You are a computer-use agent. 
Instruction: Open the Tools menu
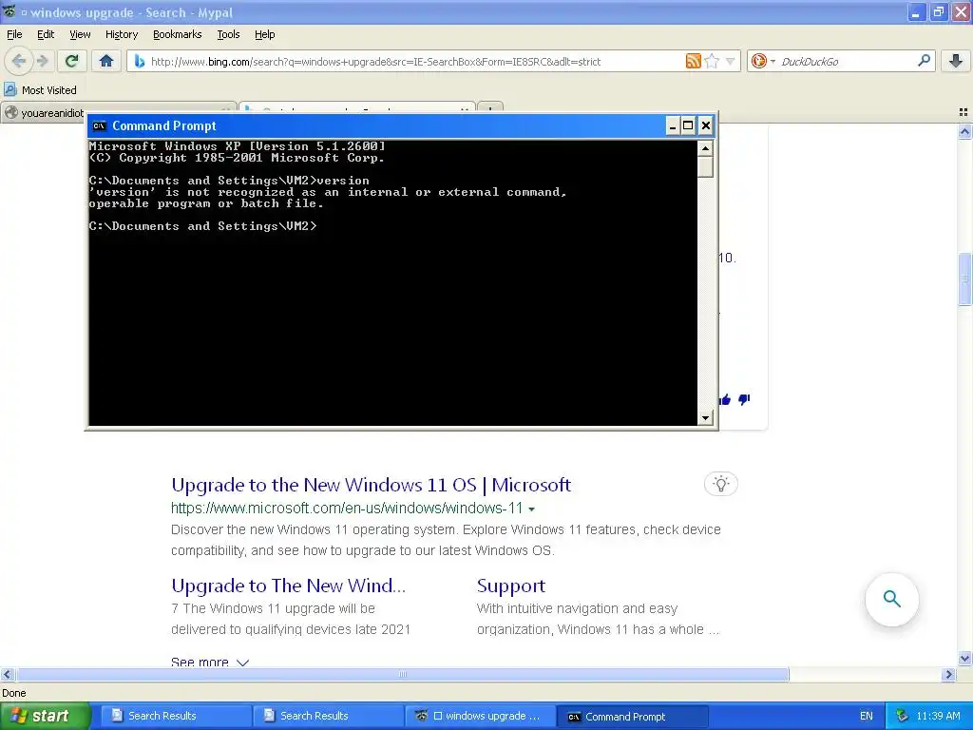click(228, 35)
